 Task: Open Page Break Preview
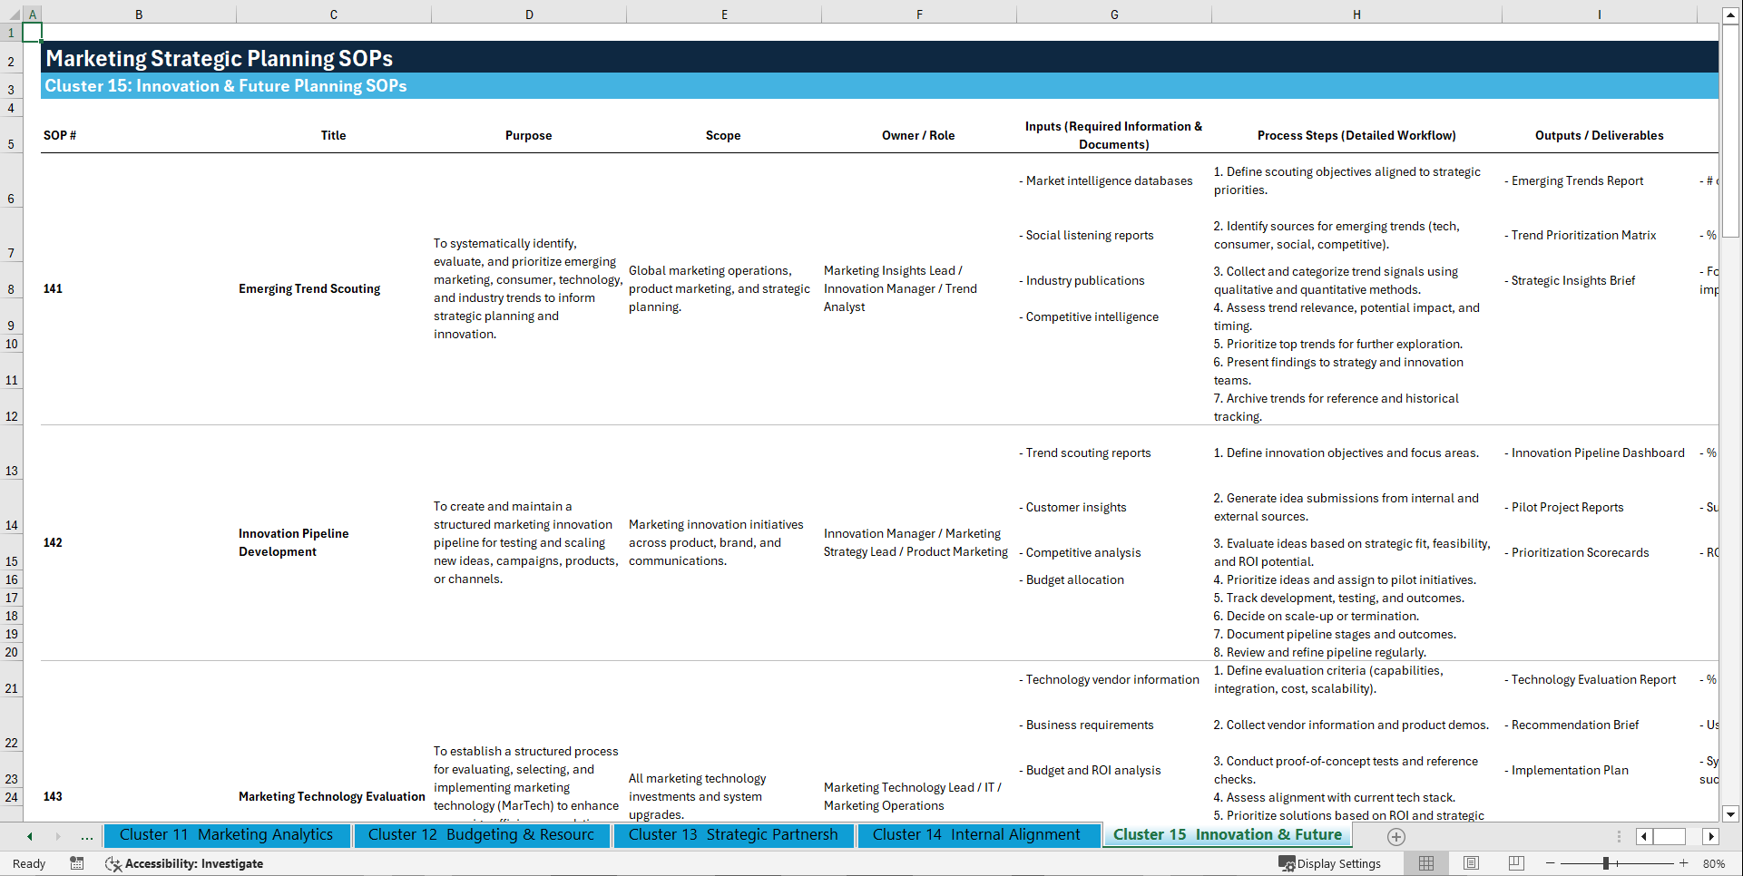1516,863
